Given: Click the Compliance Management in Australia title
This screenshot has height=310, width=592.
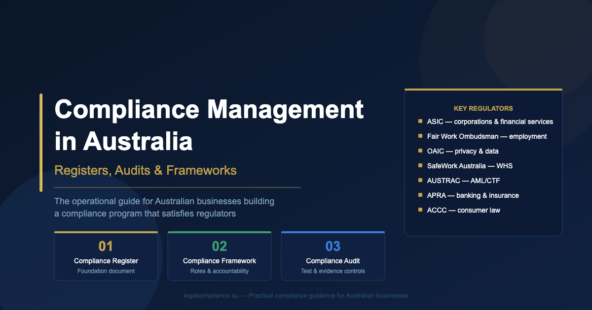Looking at the screenshot, I should [209, 125].
